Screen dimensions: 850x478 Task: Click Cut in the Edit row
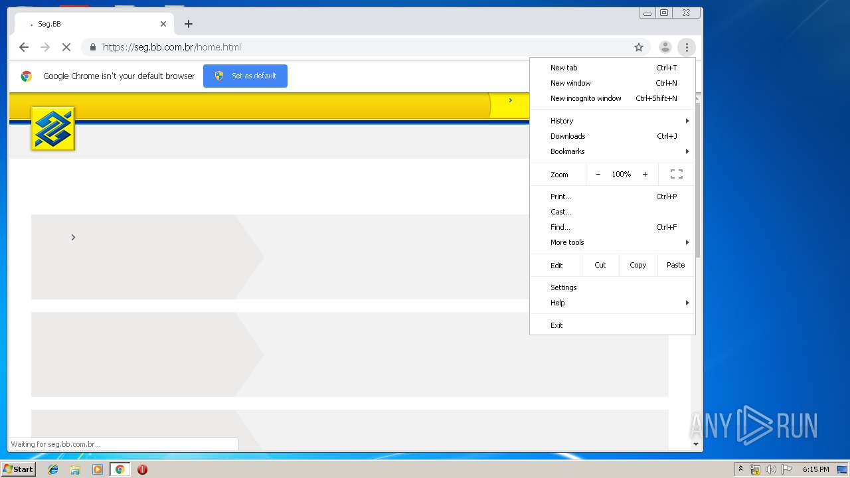pyautogui.click(x=600, y=265)
